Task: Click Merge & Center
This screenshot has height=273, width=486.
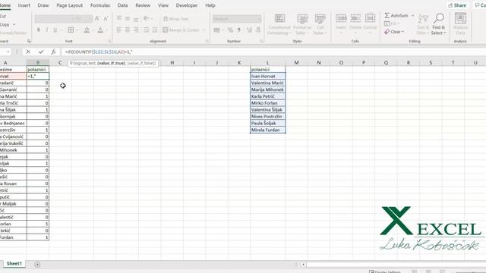Action: 181,30
